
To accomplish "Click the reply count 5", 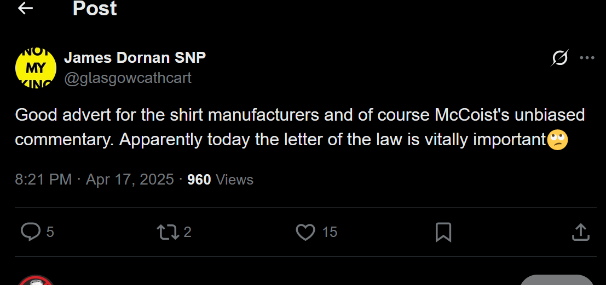I will 50,232.
